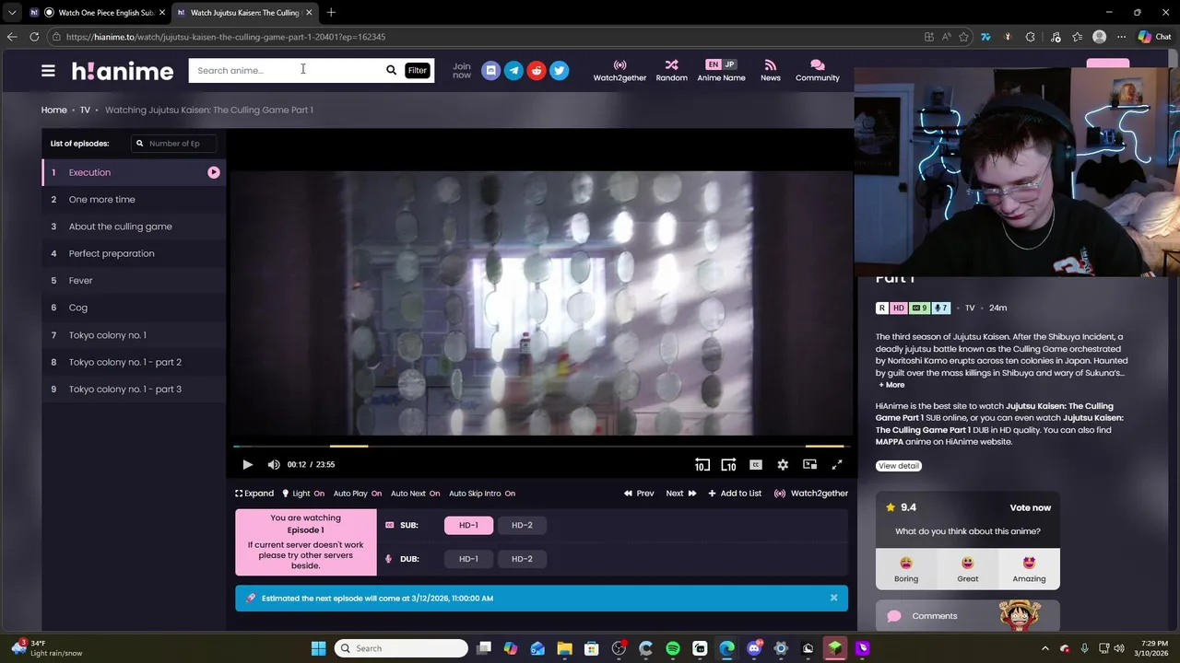1180x663 pixels.
Task: Click the HiAnime logo
Action: (x=123, y=71)
